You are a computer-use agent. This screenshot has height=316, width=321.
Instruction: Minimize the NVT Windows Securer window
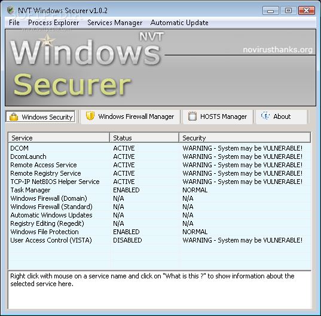tap(270, 10)
